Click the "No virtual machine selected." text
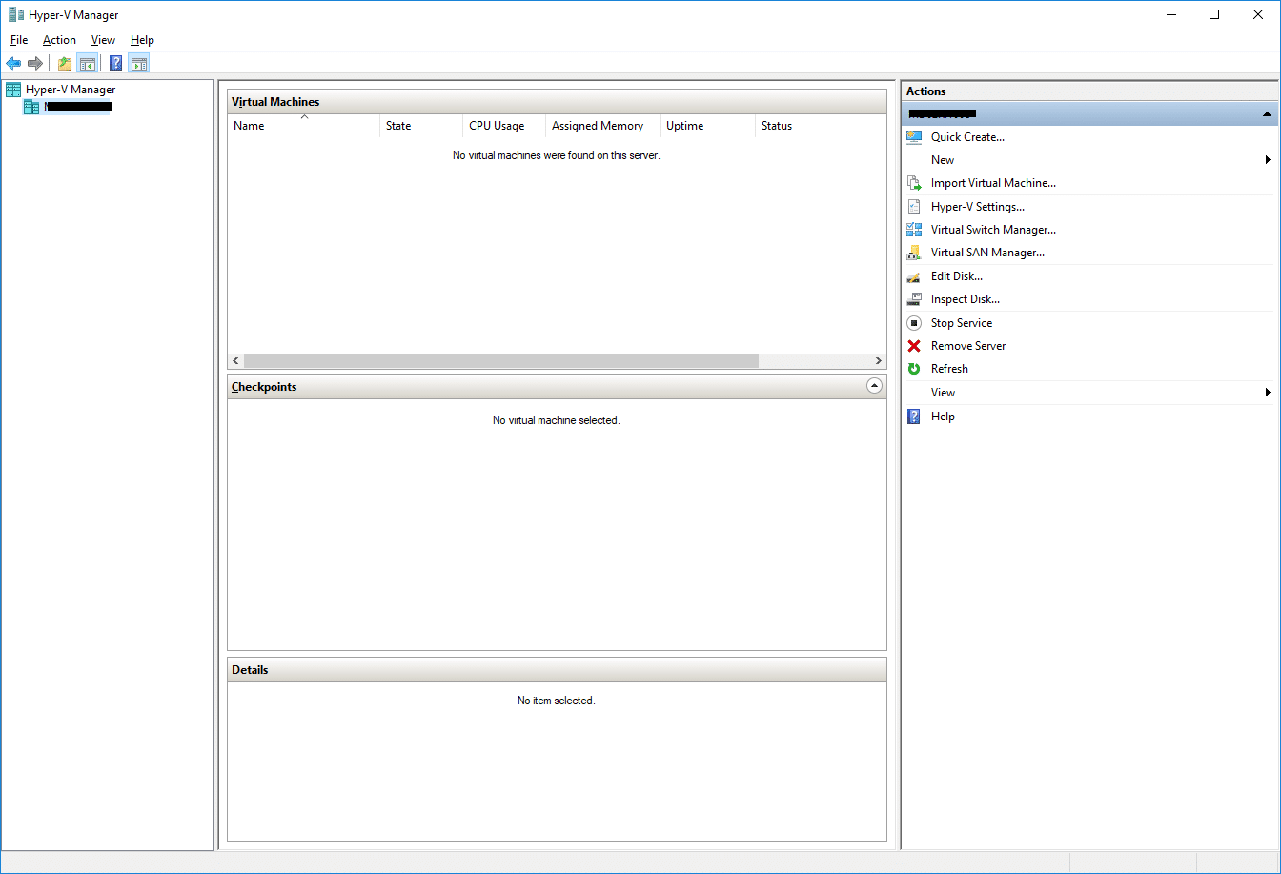This screenshot has width=1281, height=874. [x=557, y=420]
